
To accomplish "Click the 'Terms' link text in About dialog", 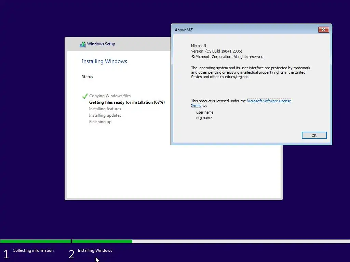I will coord(196,106).
